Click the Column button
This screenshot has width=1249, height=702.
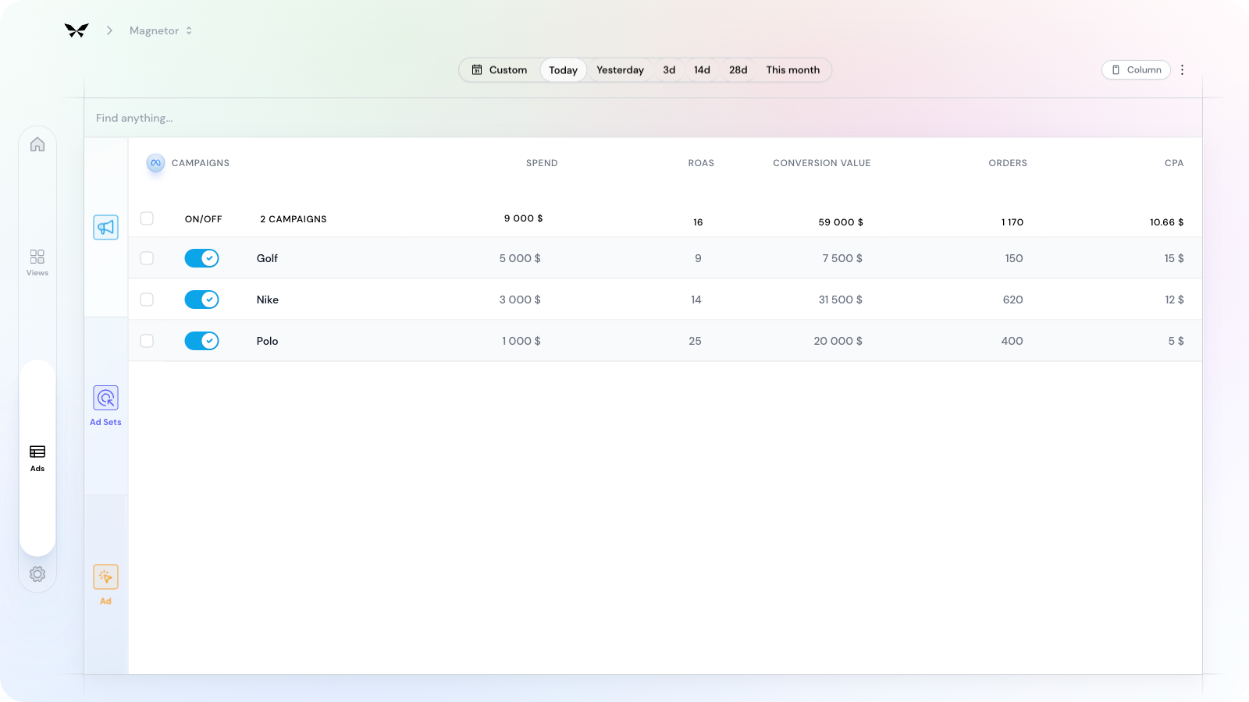tap(1136, 70)
